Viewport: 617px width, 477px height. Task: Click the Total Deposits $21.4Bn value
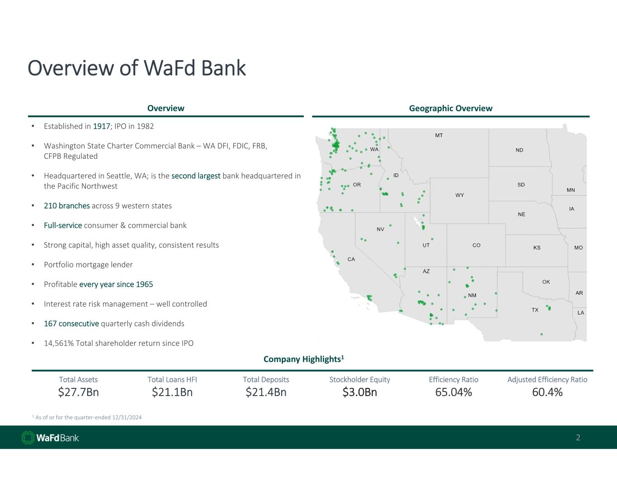point(266,392)
